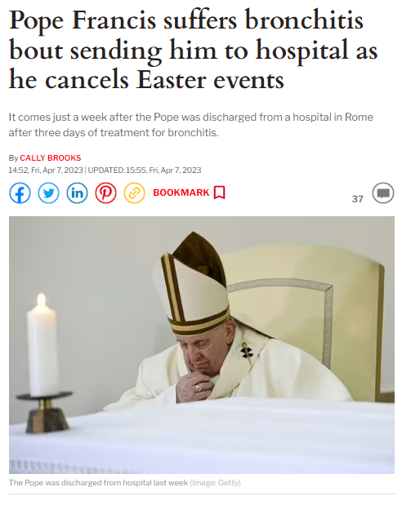
Task: Share the article on Facebook
Action: (x=20, y=193)
